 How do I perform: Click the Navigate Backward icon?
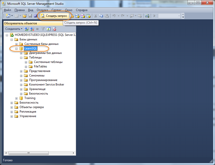point(132,16)
